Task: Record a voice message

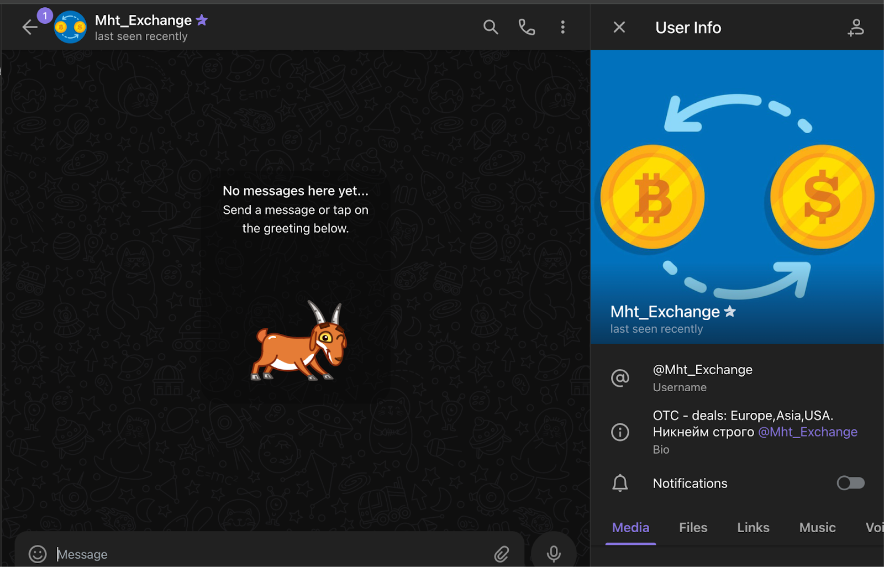Action: pyautogui.click(x=554, y=553)
